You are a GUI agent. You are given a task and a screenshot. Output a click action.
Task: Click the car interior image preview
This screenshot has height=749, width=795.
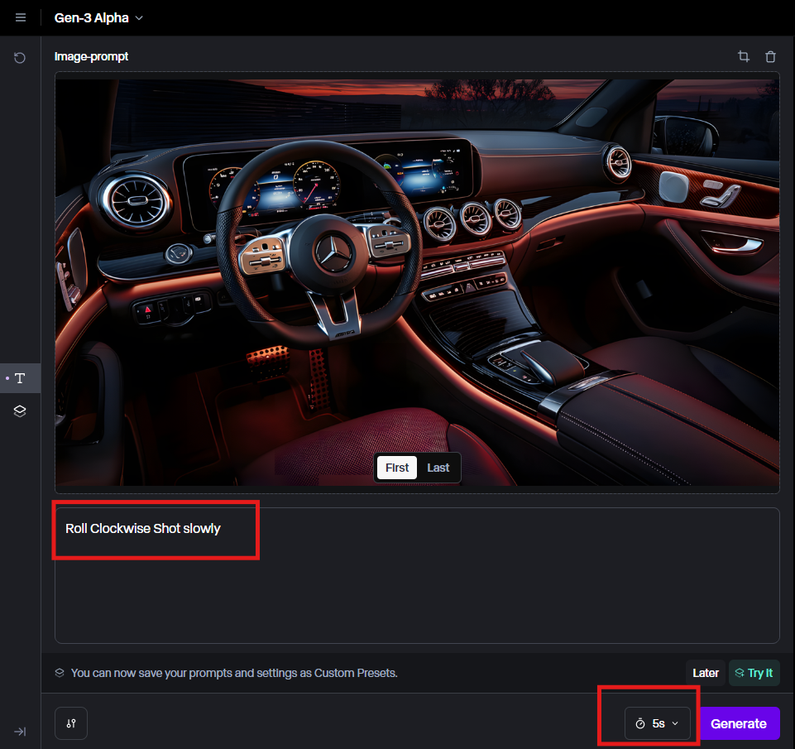coord(417,282)
